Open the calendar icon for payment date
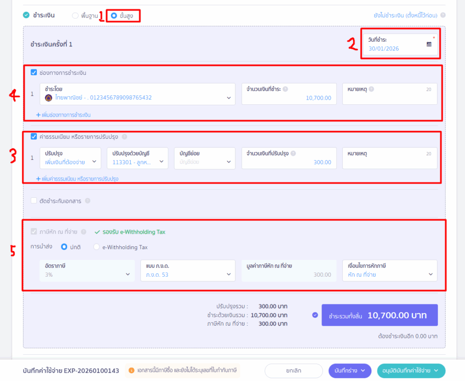The width and height of the screenshot is (465, 381). (429, 44)
